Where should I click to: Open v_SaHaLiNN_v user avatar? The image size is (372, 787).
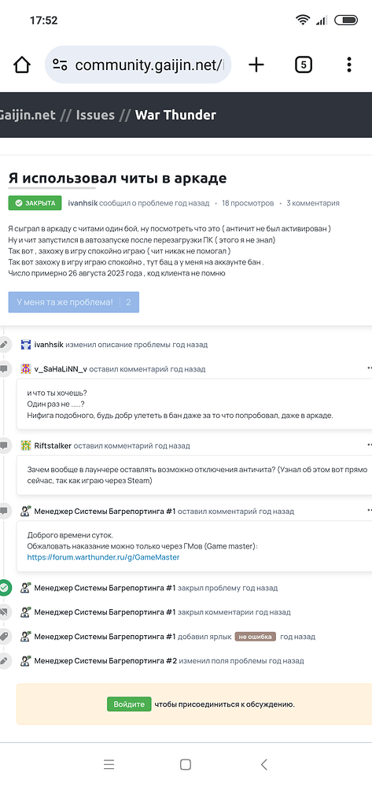(26, 369)
